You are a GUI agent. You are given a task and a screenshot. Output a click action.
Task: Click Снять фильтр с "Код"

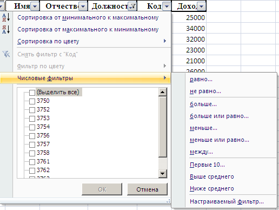pyautogui.click(x=48, y=54)
